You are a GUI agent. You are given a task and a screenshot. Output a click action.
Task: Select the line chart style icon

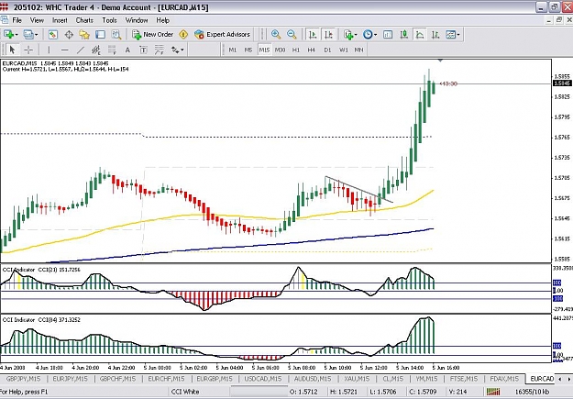point(420,34)
